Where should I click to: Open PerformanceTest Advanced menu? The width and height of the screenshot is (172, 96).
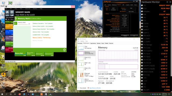28,9
